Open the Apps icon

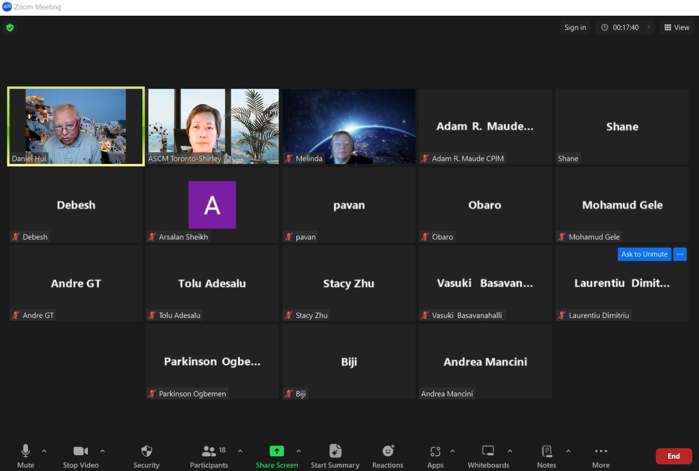pyautogui.click(x=435, y=451)
